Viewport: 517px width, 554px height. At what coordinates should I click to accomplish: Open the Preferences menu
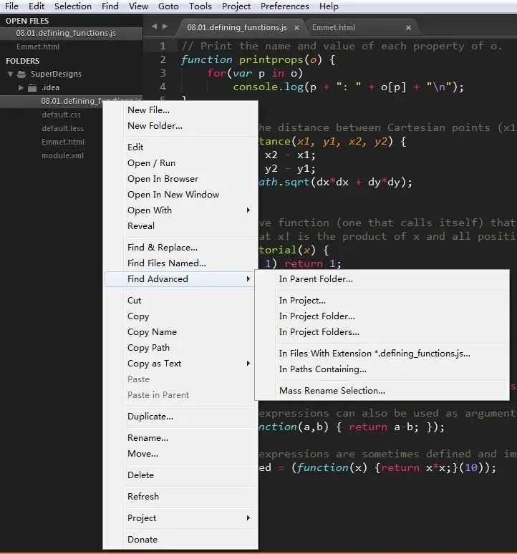284,6
